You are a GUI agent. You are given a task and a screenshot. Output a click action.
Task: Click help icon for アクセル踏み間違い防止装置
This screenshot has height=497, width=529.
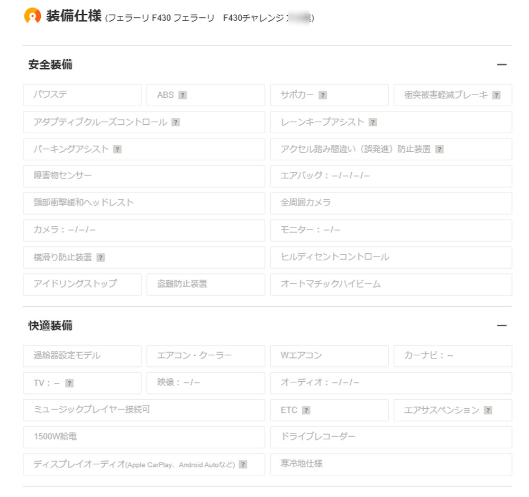[x=439, y=150]
